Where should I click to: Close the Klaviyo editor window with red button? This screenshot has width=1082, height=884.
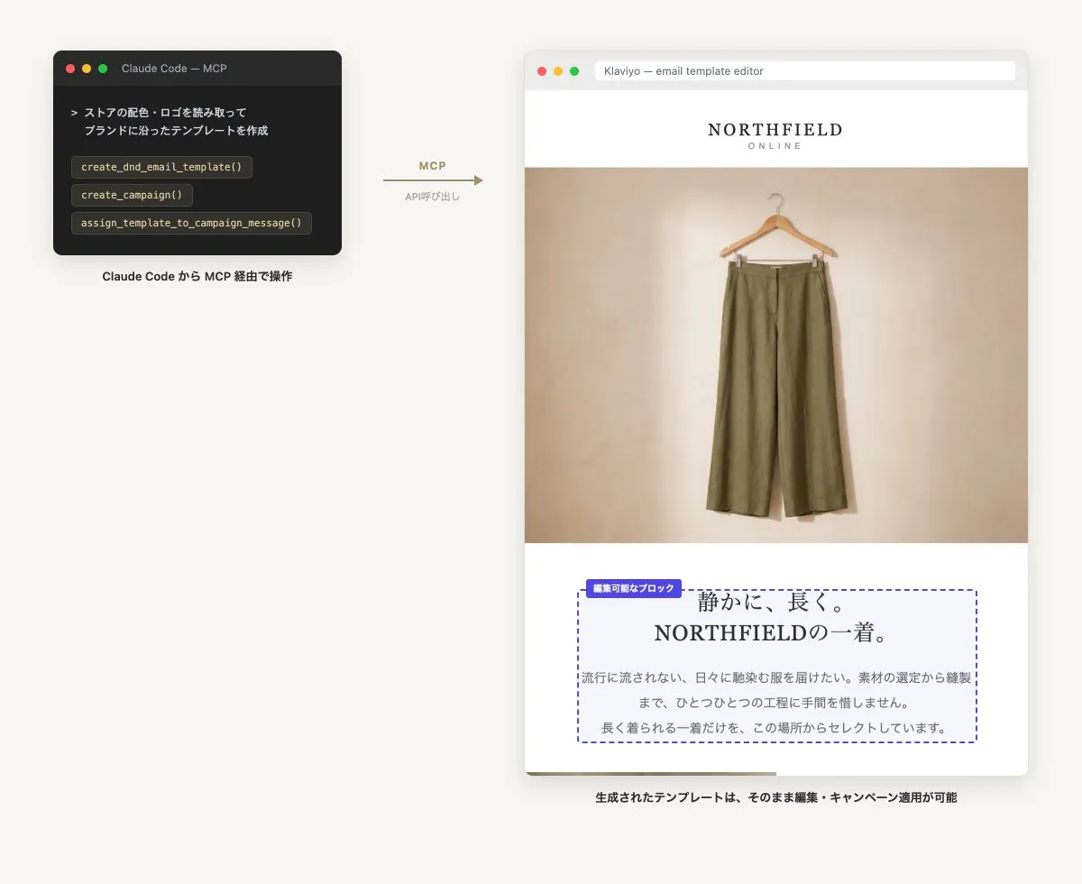tap(542, 71)
